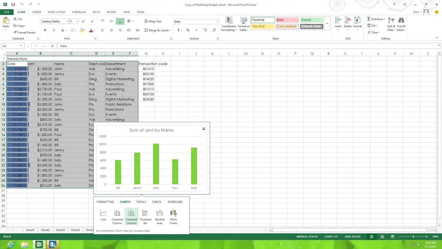The height and width of the screenshot is (249, 442).
Task: Enable Wrap Text for selection
Action: (153, 21)
